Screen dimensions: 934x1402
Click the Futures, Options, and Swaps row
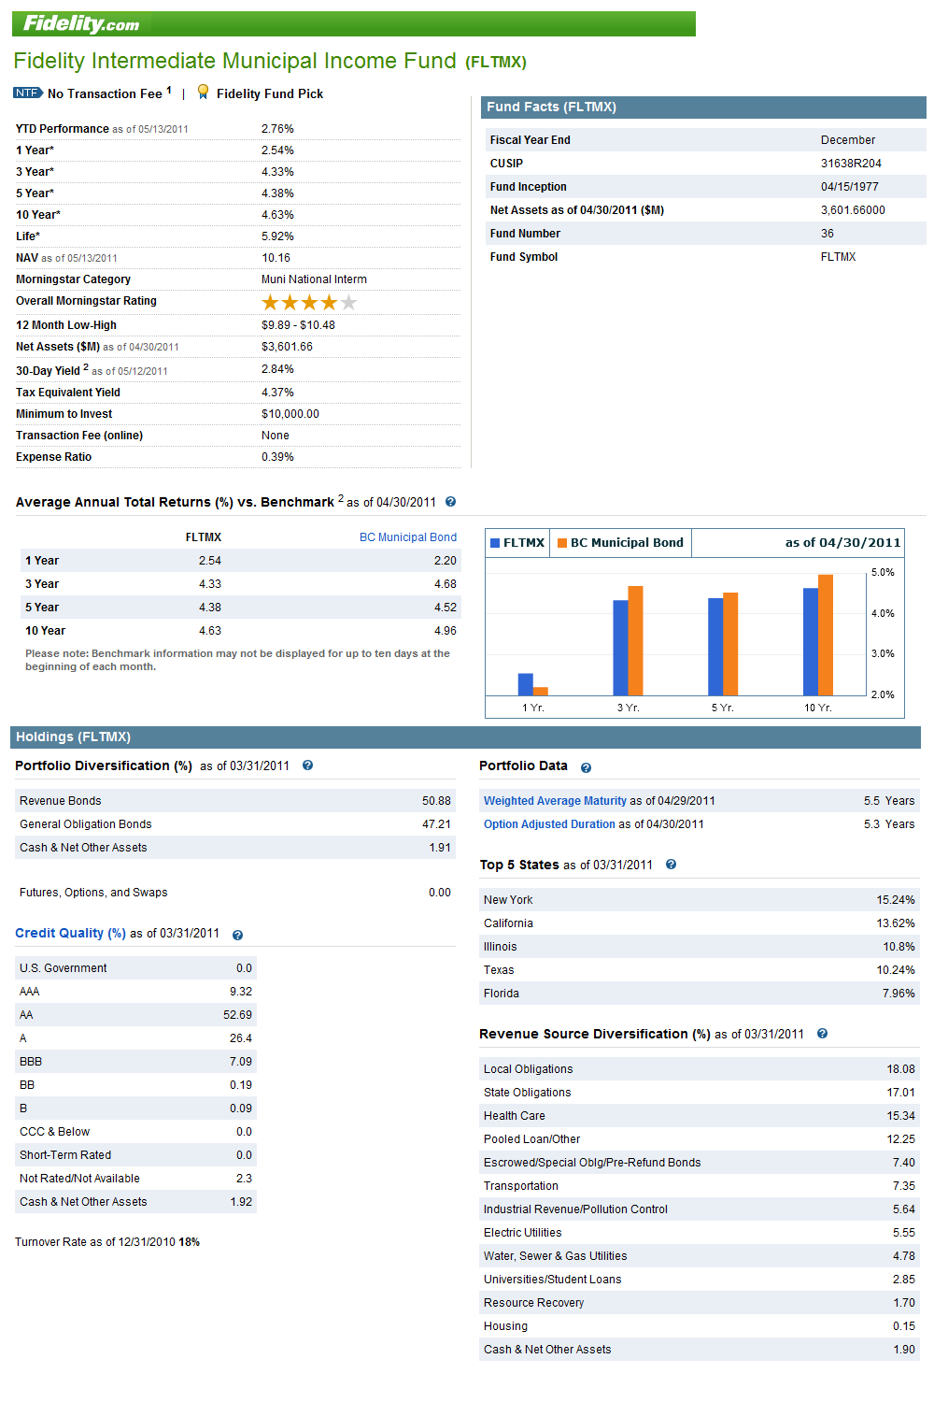pyautogui.click(x=235, y=893)
